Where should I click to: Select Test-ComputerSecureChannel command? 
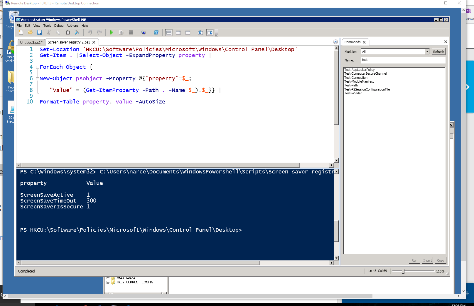[x=365, y=73]
